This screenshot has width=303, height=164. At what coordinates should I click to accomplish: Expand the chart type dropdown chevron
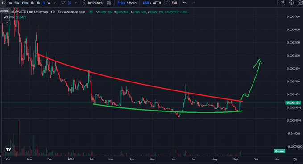[76, 3]
